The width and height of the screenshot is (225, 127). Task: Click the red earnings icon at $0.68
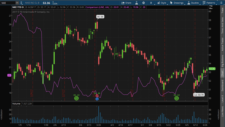[x=97, y=96]
